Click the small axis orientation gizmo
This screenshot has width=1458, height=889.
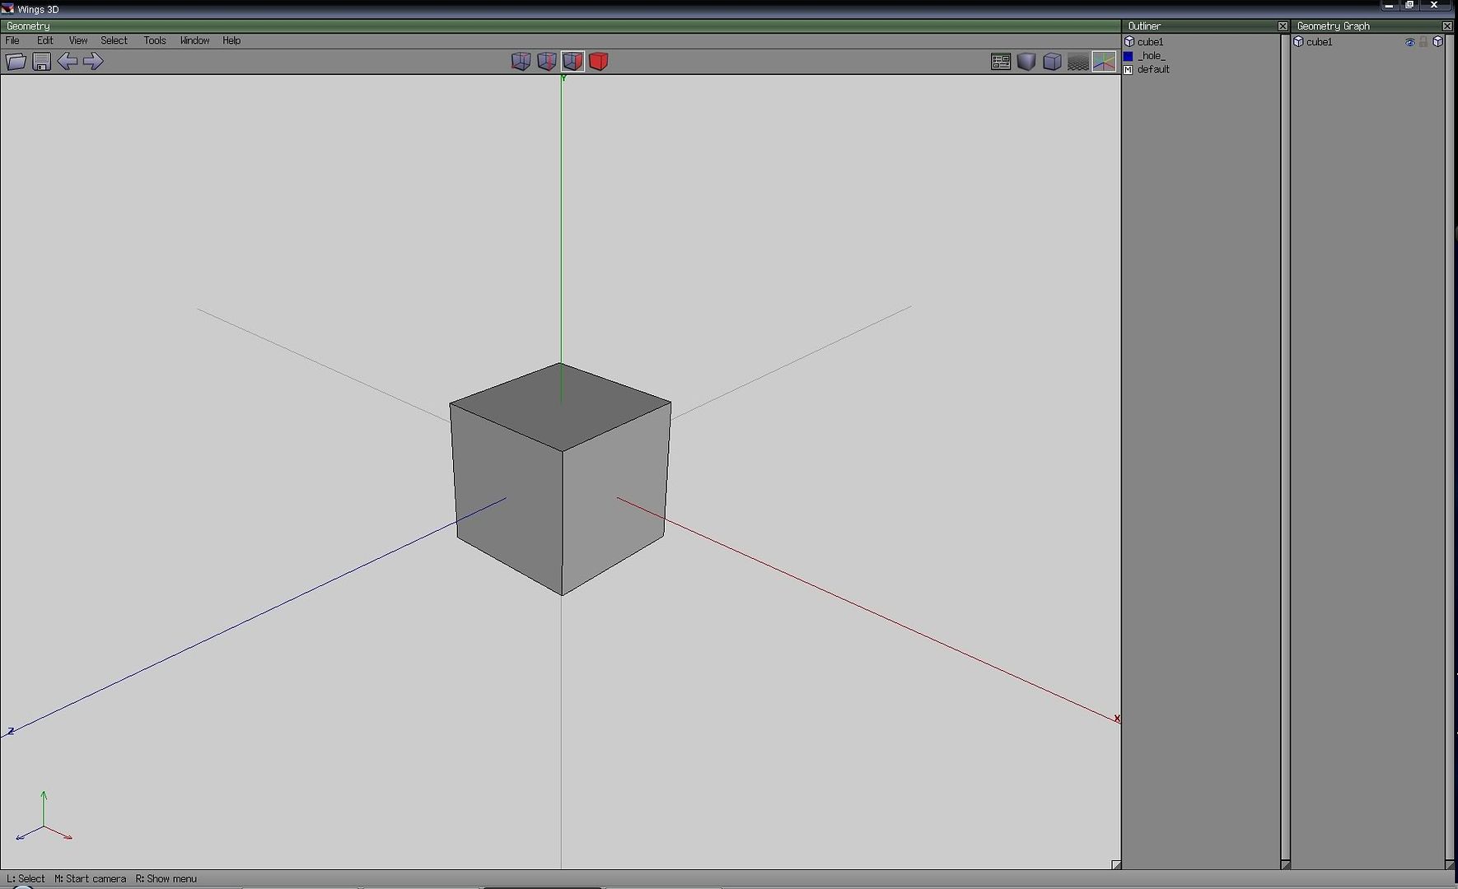tap(44, 817)
